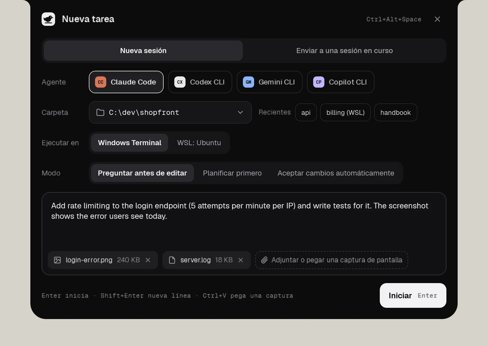Image resolution: width=488 pixels, height=346 pixels.
Task: Click the Ctrl+Alt+Space shortcut label
Action: [x=394, y=19]
